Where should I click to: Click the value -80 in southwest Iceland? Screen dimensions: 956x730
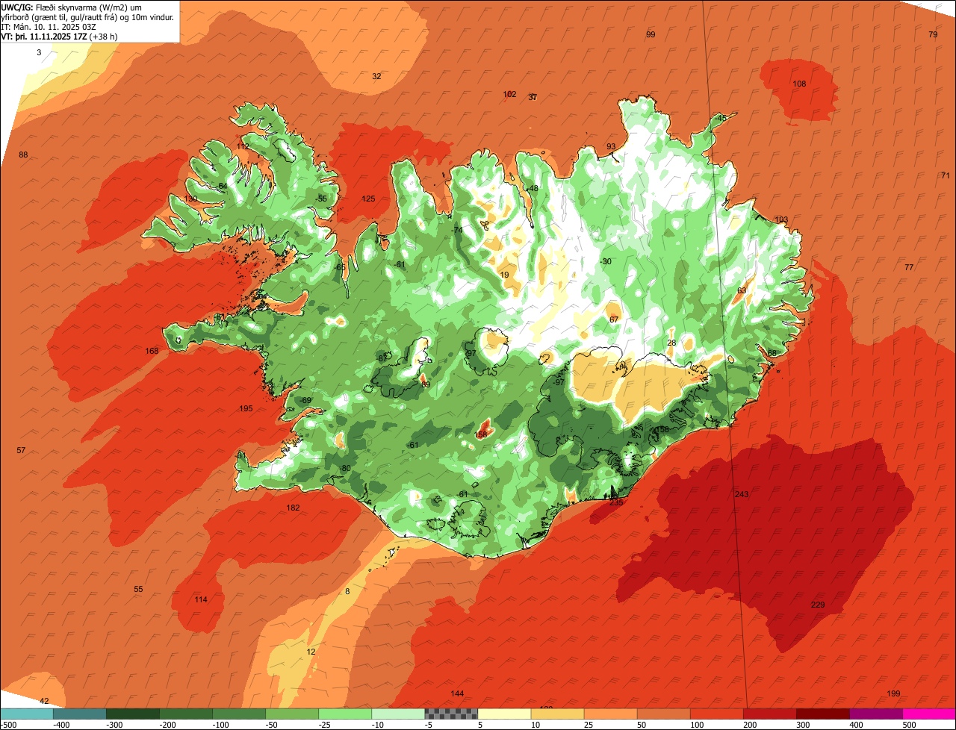[344, 468]
